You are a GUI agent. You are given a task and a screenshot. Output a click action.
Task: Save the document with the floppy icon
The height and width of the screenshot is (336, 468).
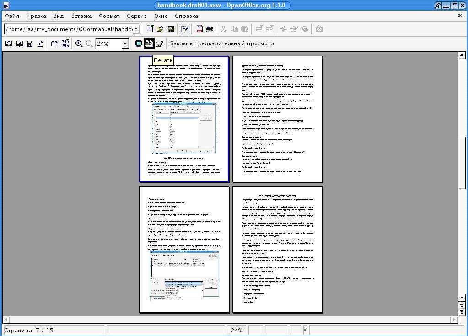click(171, 29)
